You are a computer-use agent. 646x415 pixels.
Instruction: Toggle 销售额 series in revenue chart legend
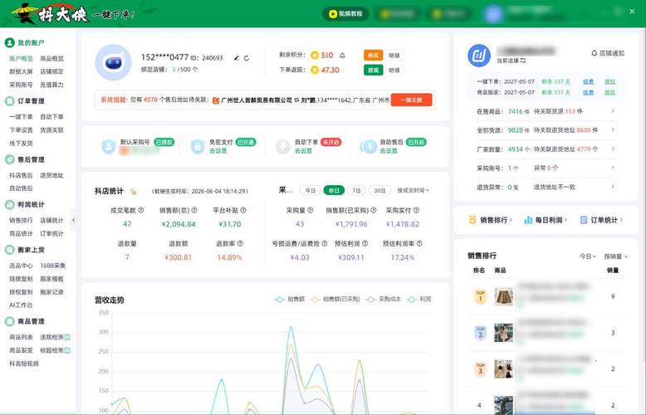290,300
